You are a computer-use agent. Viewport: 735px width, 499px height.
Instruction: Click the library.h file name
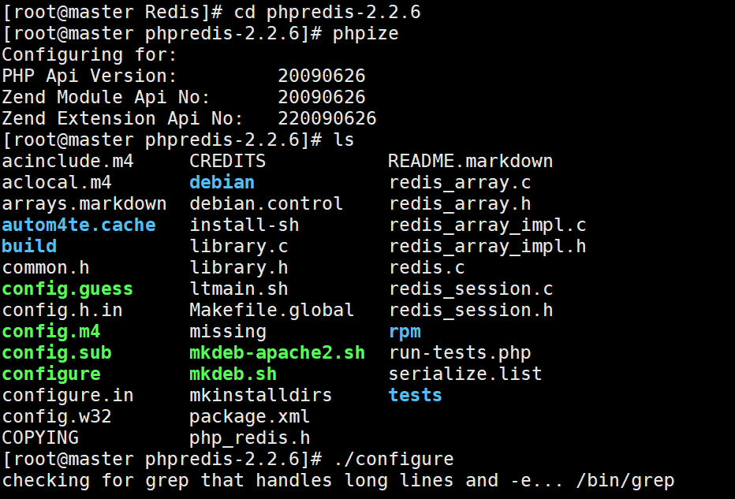(238, 269)
